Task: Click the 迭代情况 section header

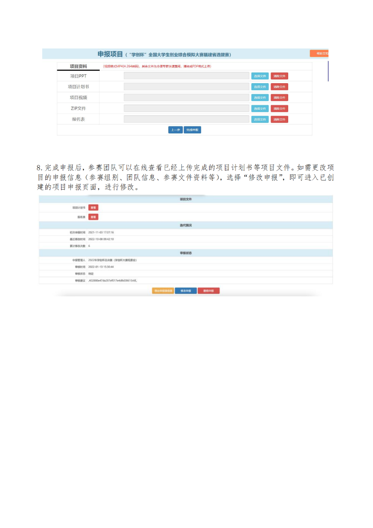Action: click(186, 225)
